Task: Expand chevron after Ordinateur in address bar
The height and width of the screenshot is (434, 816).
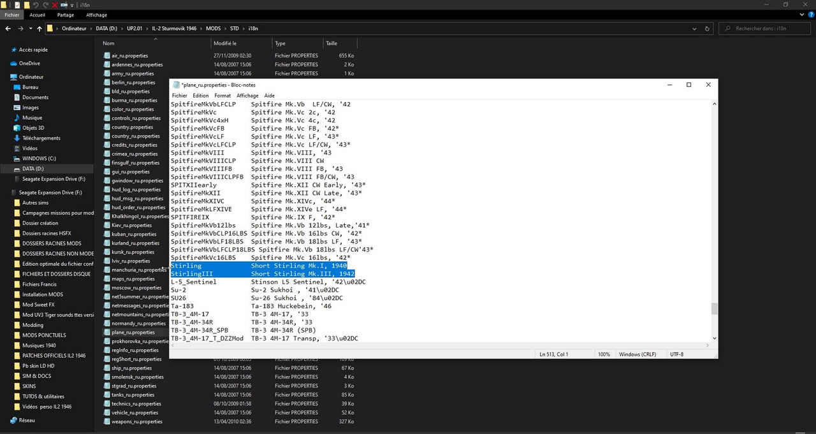Action: tap(91, 29)
